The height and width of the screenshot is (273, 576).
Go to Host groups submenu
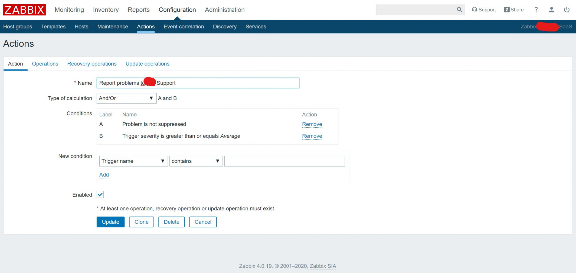[18, 26]
